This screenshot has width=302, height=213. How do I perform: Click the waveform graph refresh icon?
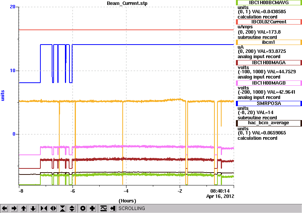103,208
